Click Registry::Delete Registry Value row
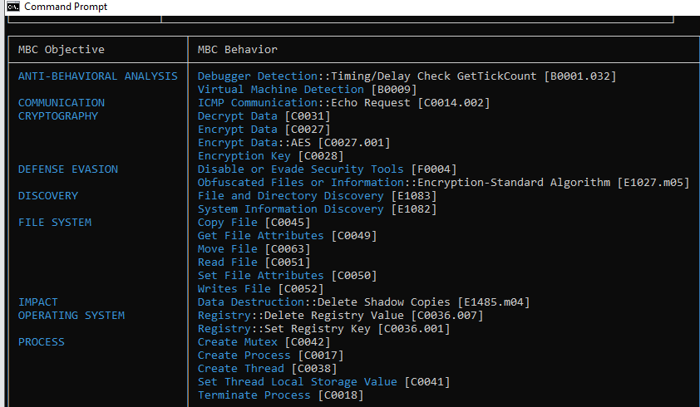 (340, 316)
